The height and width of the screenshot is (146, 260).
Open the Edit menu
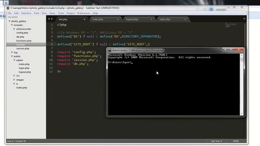point(16,13)
